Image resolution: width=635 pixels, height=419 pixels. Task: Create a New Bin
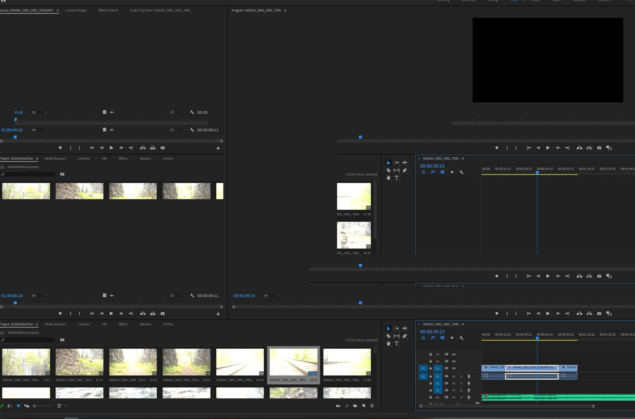coord(355,406)
